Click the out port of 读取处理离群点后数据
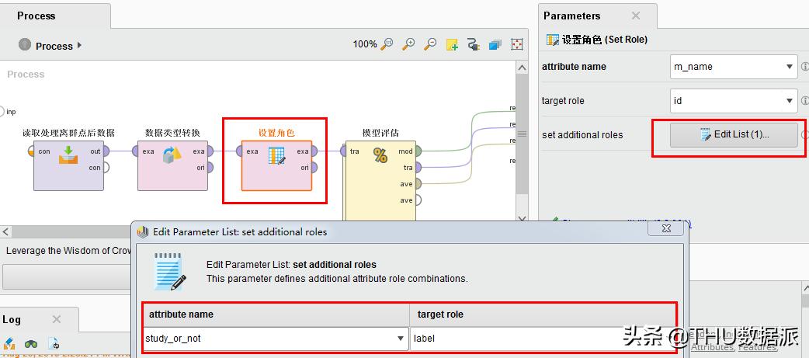 (106, 151)
